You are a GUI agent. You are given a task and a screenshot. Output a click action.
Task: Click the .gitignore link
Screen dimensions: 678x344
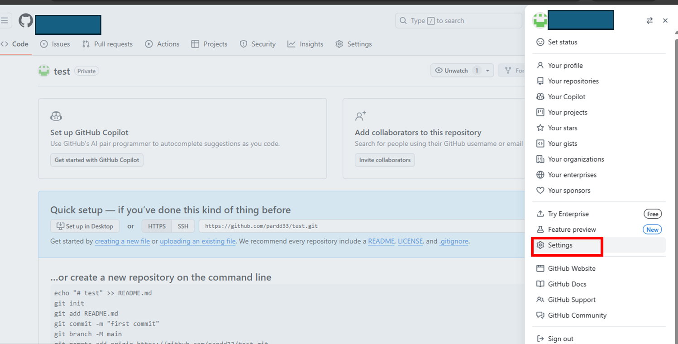click(454, 241)
